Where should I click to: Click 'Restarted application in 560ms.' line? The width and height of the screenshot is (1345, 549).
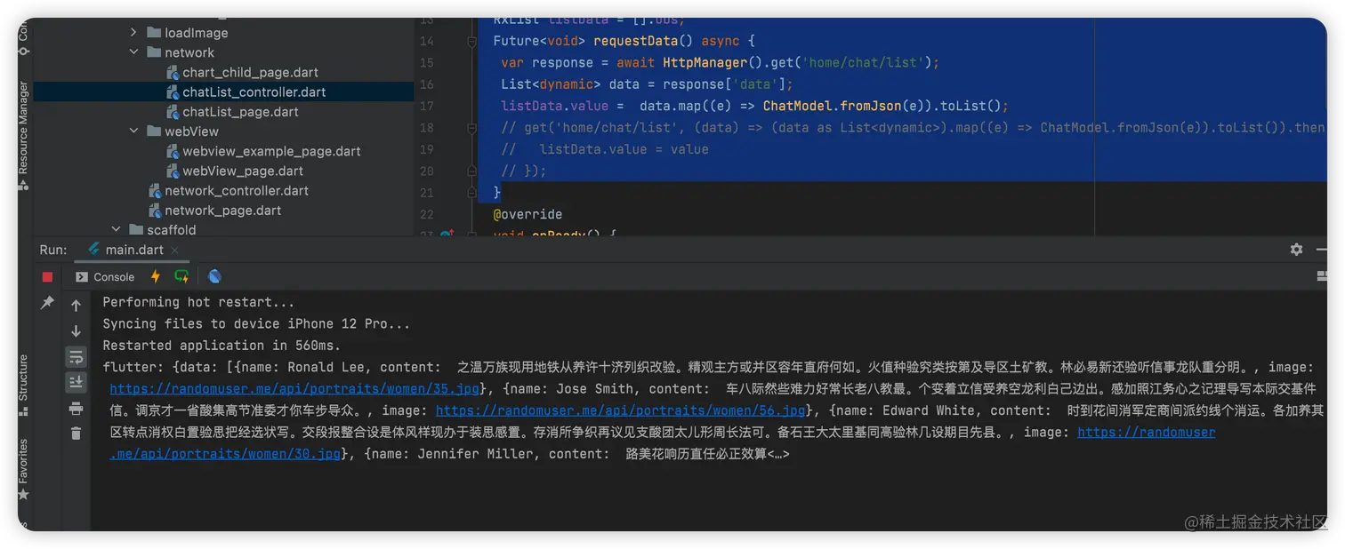click(221, 346)
